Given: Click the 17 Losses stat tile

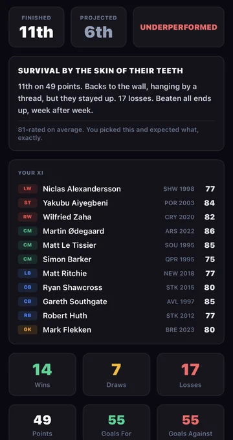Looking at the screenshot, I should [190, 375].
